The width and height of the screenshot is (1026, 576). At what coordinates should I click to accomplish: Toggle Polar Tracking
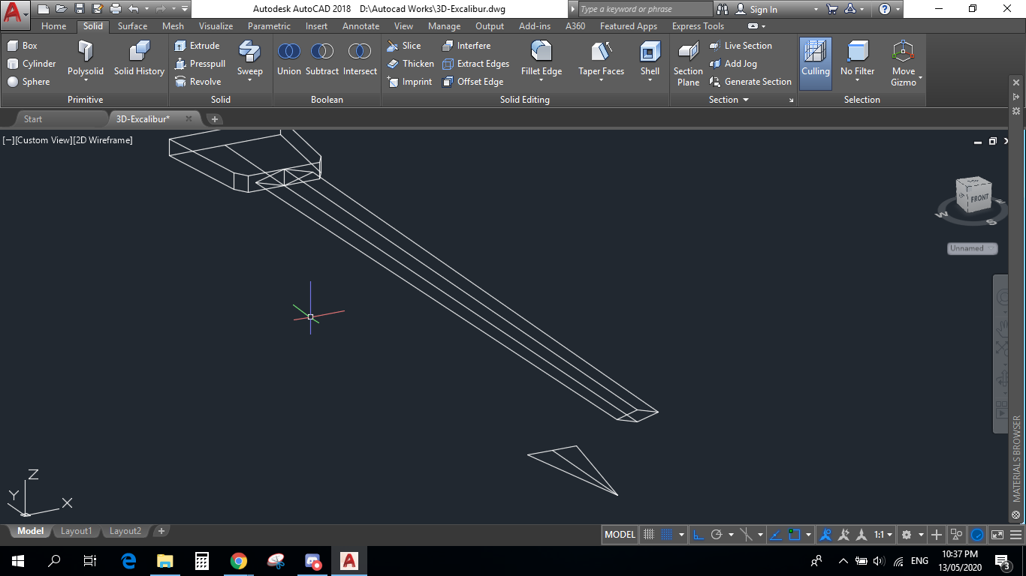(717, 535)
